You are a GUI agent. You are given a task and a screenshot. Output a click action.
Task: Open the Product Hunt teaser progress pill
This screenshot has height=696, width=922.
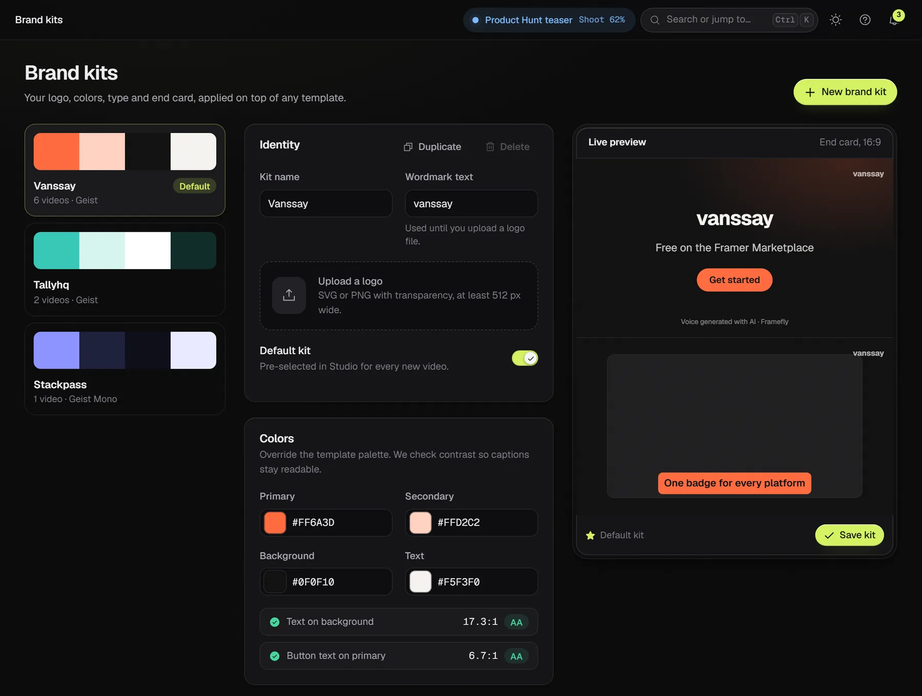549,20
